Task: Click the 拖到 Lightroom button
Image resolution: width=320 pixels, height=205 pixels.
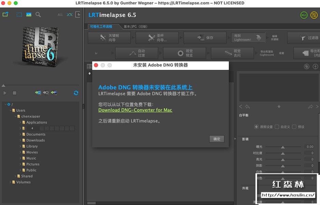Action: tap(248, 38)
